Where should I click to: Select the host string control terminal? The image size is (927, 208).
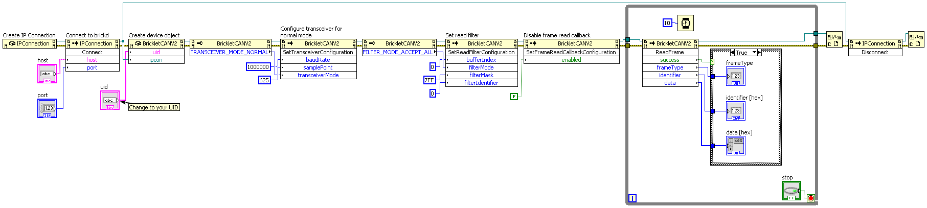coord(47,74)
